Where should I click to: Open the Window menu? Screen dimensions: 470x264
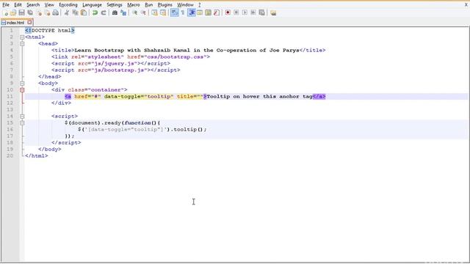click(x=185, y=5)
